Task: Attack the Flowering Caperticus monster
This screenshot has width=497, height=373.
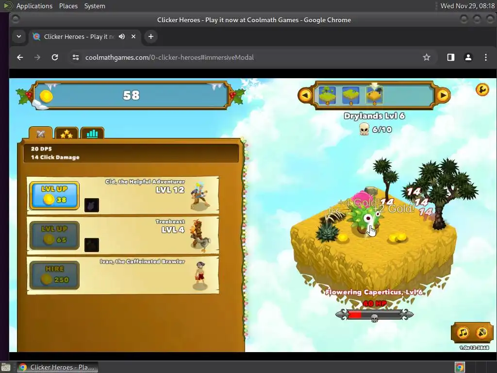Action: [366, 216]
